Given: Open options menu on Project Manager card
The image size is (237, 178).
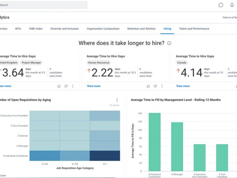Looking at the screenshot, I should [x=73, y=86].
